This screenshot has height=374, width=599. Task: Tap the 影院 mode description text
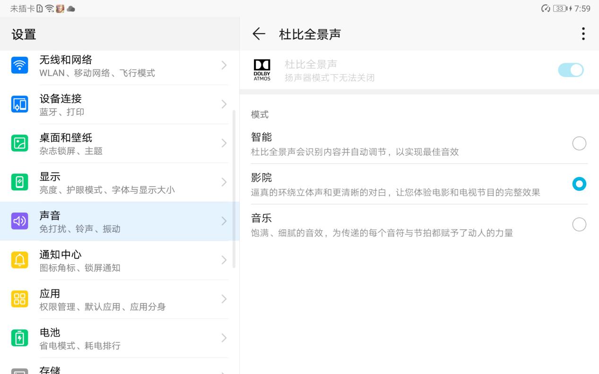coord(396,192)
